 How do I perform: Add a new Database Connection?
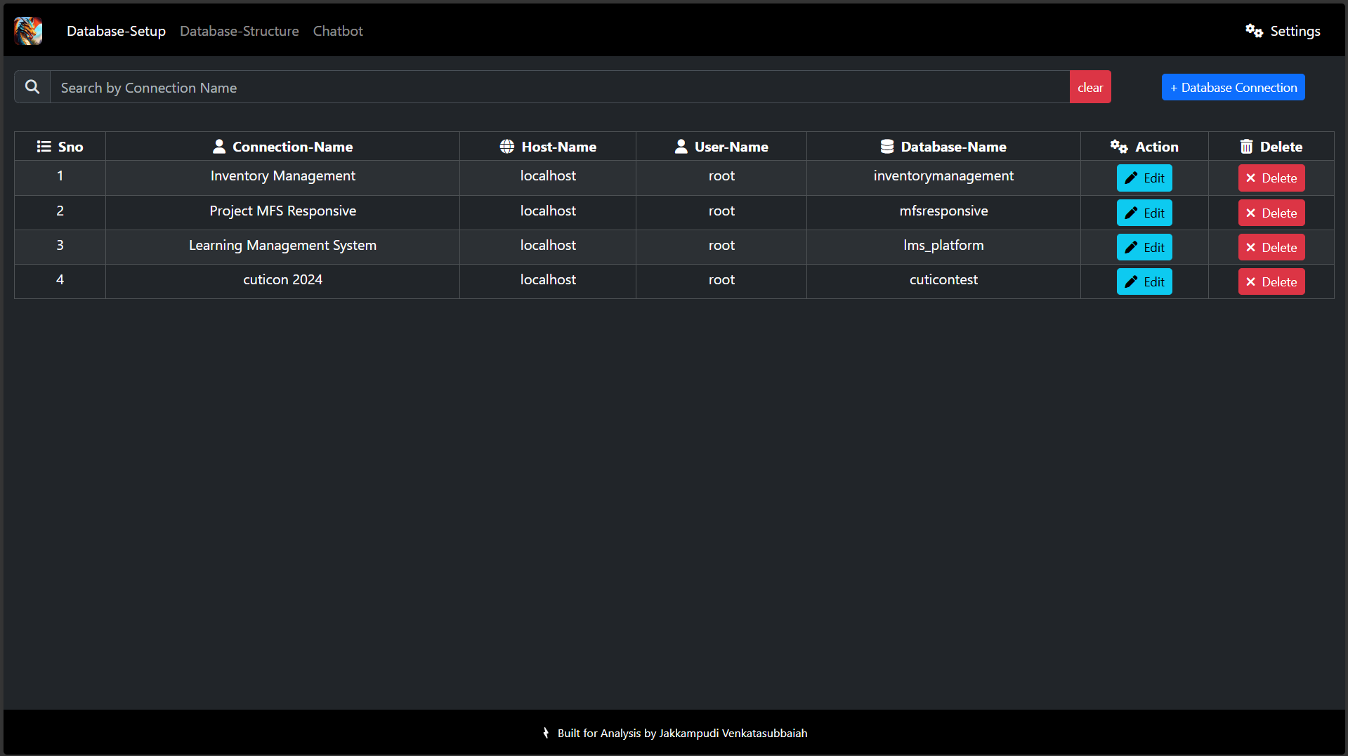tap(1233, 88)
